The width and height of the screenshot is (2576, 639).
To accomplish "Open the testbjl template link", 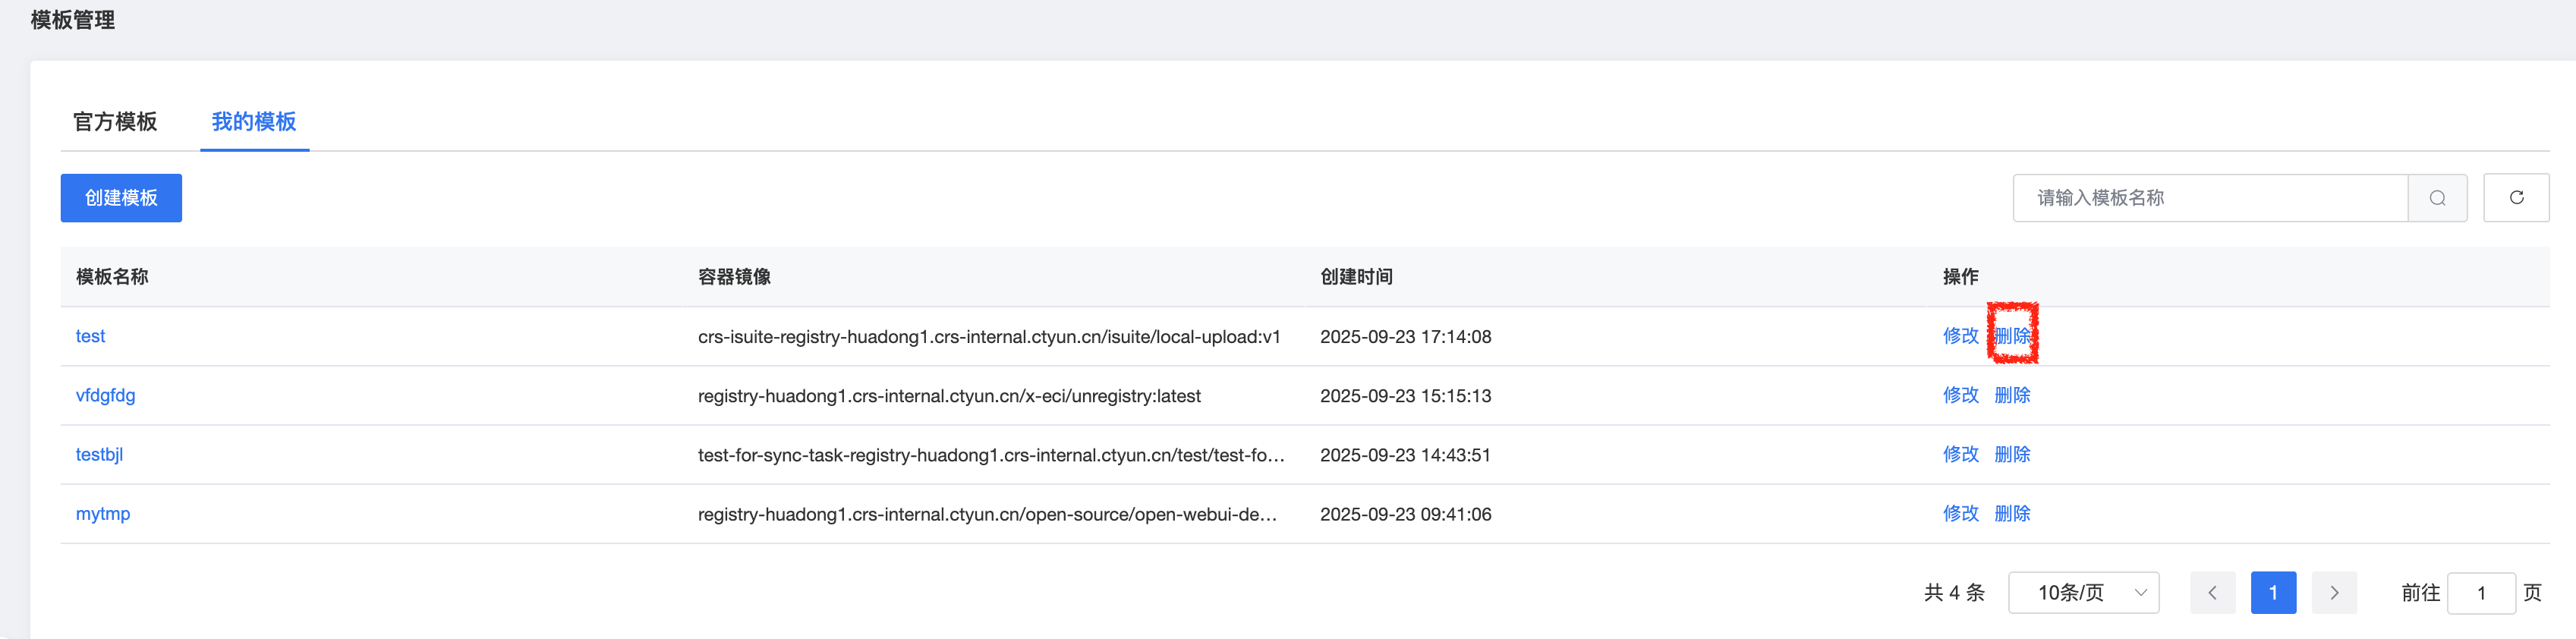I will click(x=99, y=455).
